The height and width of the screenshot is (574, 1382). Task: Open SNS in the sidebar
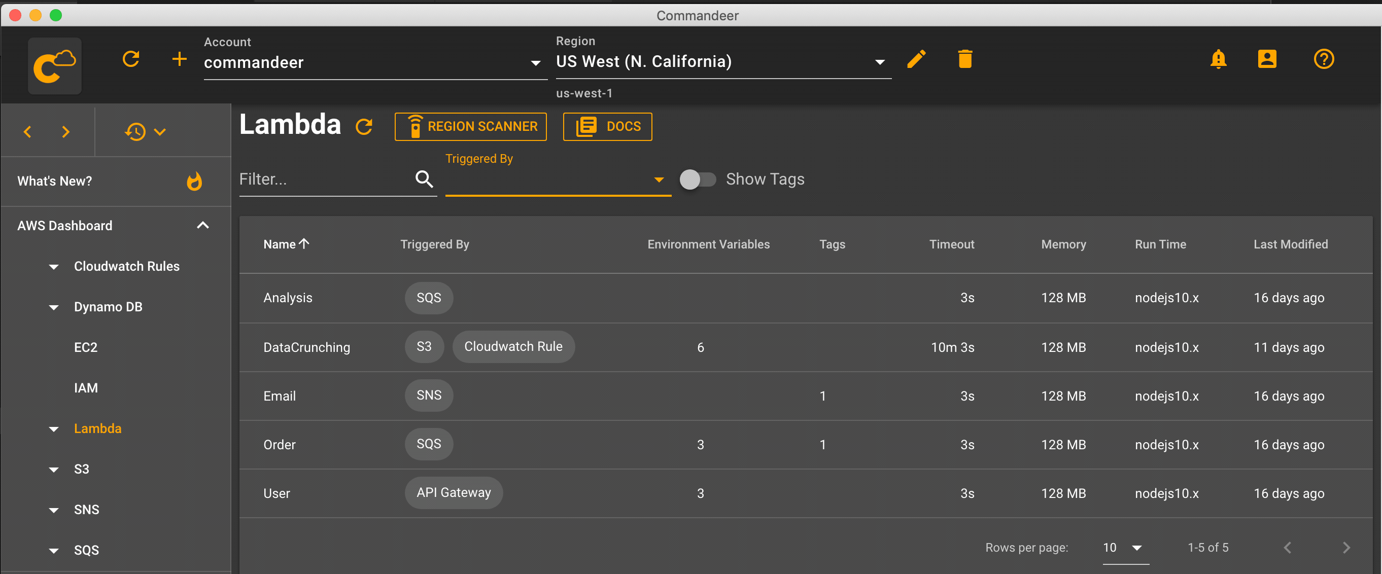86,510
